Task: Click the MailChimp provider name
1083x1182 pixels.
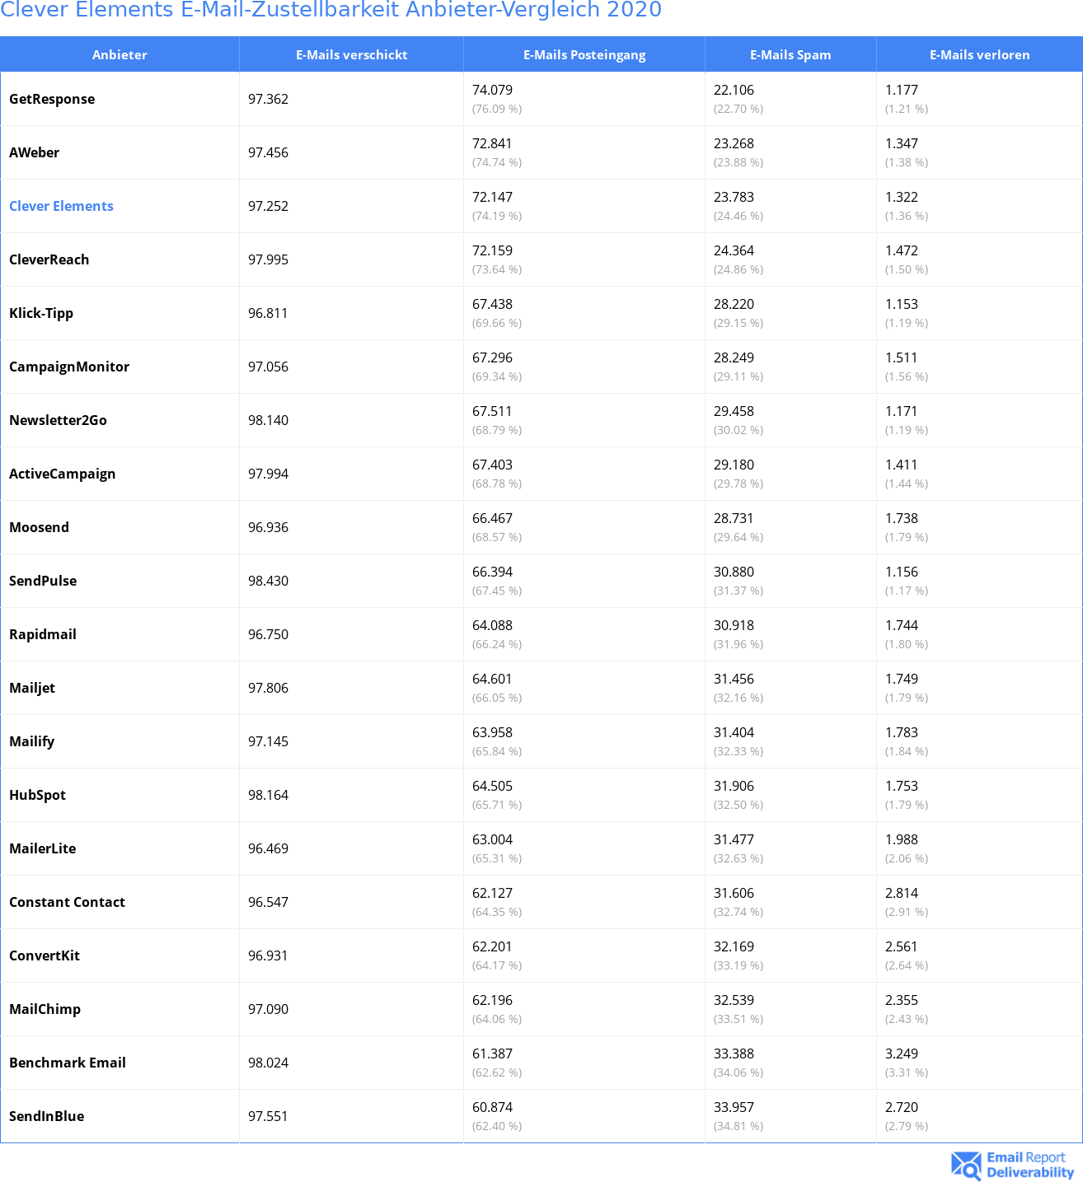Action: coord(45,1009)
